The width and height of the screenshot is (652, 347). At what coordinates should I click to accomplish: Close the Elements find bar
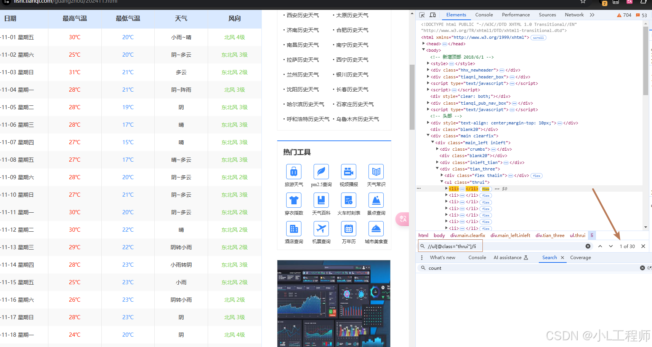pos(643,246)
